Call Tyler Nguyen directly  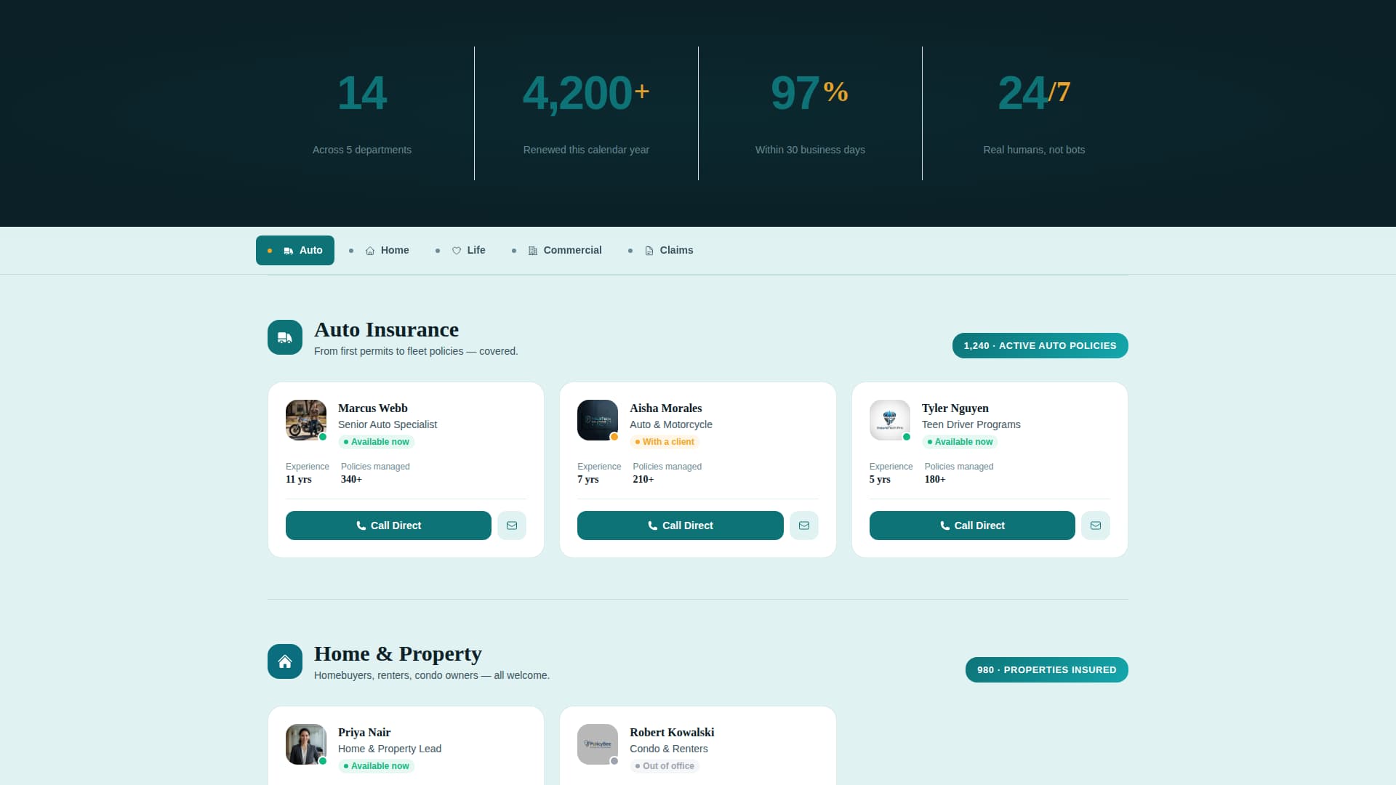[972, 526]
